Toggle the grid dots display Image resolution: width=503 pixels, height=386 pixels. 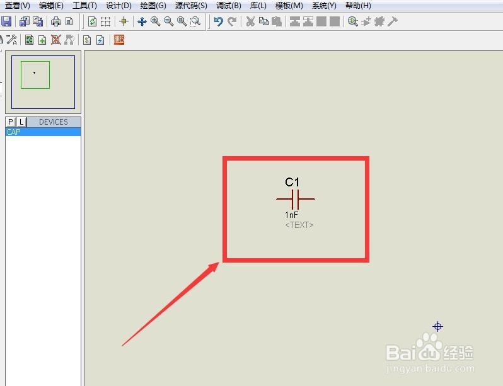[105, 22]
